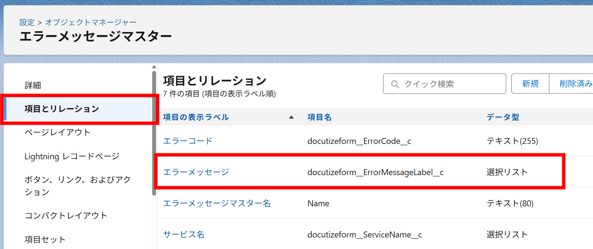Open Lightning レコードページ from the sidebar
Image resolution: width=593 pixels, height=249 pixels.
click(72, 156)
